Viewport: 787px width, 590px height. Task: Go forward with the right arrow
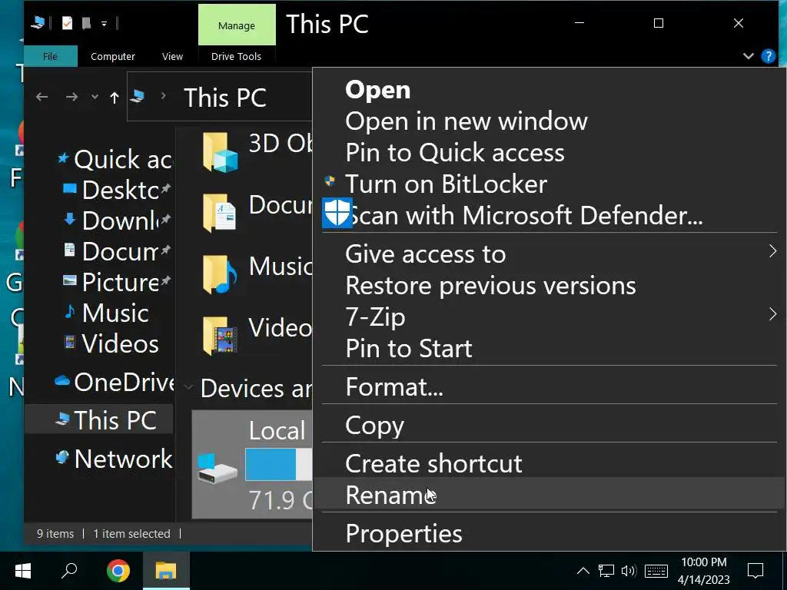tap(71, 97)
